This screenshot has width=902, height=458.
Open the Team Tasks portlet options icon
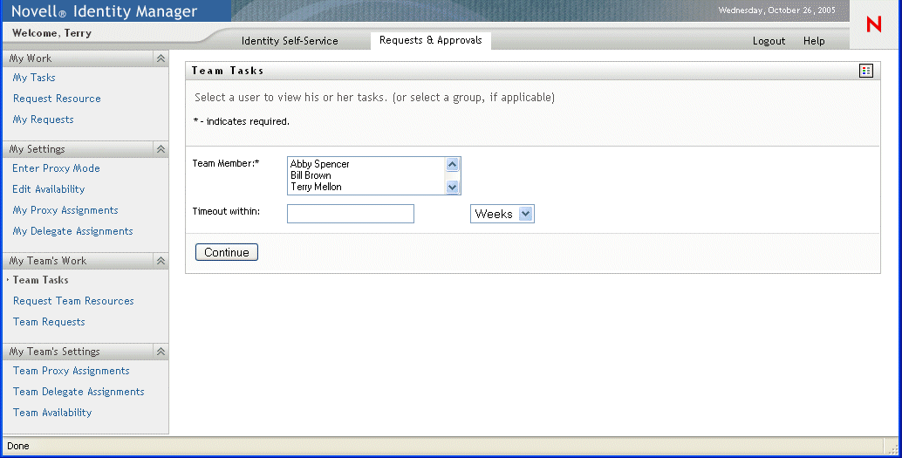(x=865, y=71)
